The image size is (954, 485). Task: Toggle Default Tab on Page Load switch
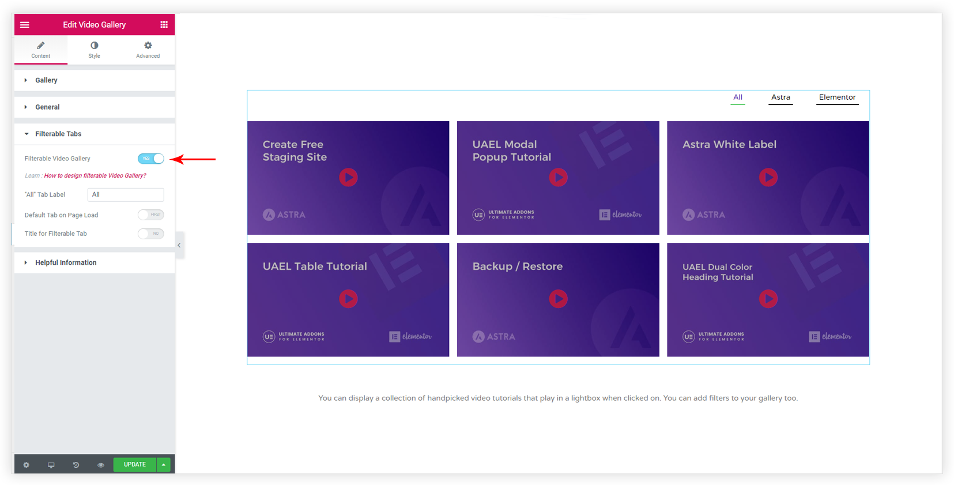[x=151, y=215]
